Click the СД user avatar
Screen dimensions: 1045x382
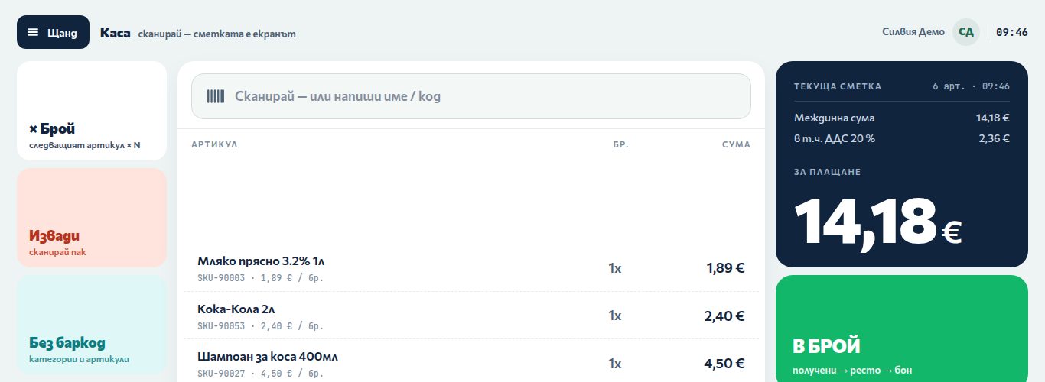tap(966, 32)
